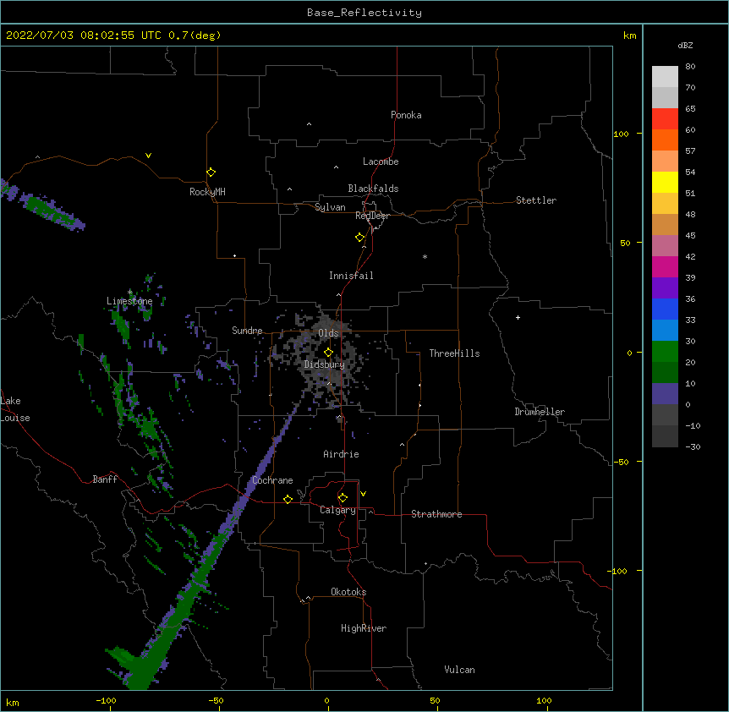Select the slate purple 10-0 dBZ legend color
Viewport: 729px width, 712px height.
(x=665, y=394)
